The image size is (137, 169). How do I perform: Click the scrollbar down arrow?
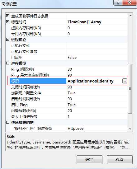tap(130, 129)
